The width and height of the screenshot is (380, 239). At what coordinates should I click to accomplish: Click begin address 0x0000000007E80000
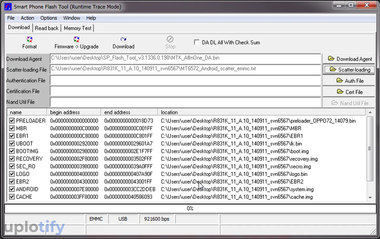pos(74,189)
